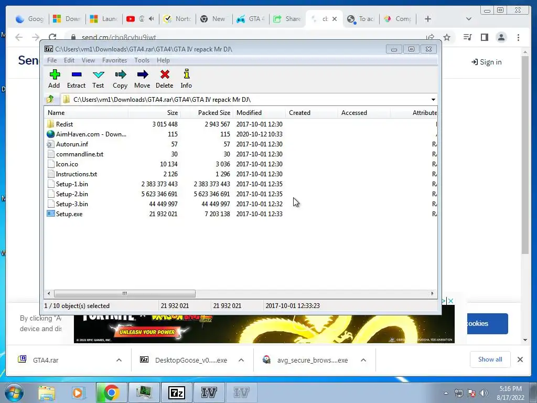Expand the address path dropdown
This screenshot has width=537, height=403.
433,99
